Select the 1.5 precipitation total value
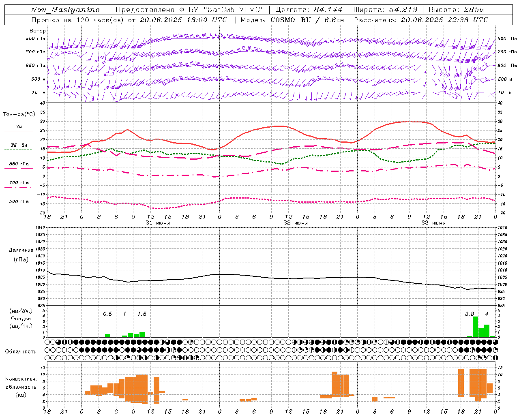519x415 pixels. [x=142, y=314]
